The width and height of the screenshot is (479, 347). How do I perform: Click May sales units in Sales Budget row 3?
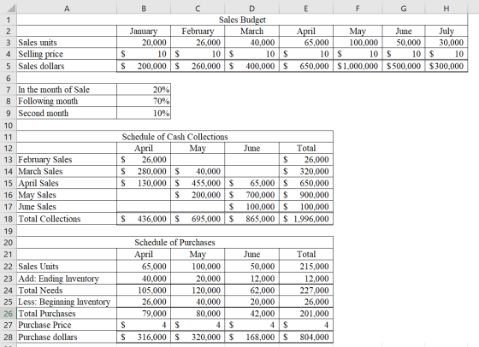pyautogui.click(x=358, y=43)
